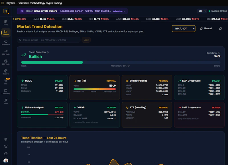Open help question mark icon
This screenshot has height=165, width=228.
point(6,154)
